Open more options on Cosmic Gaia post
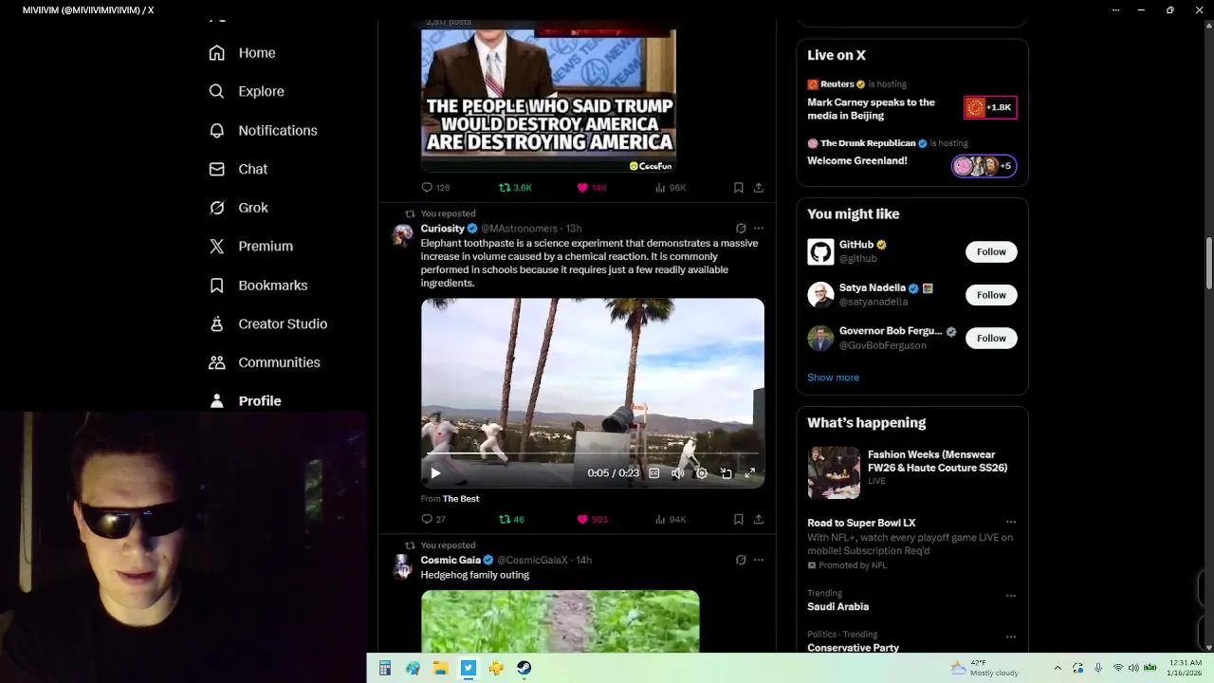 click(759, 561)
